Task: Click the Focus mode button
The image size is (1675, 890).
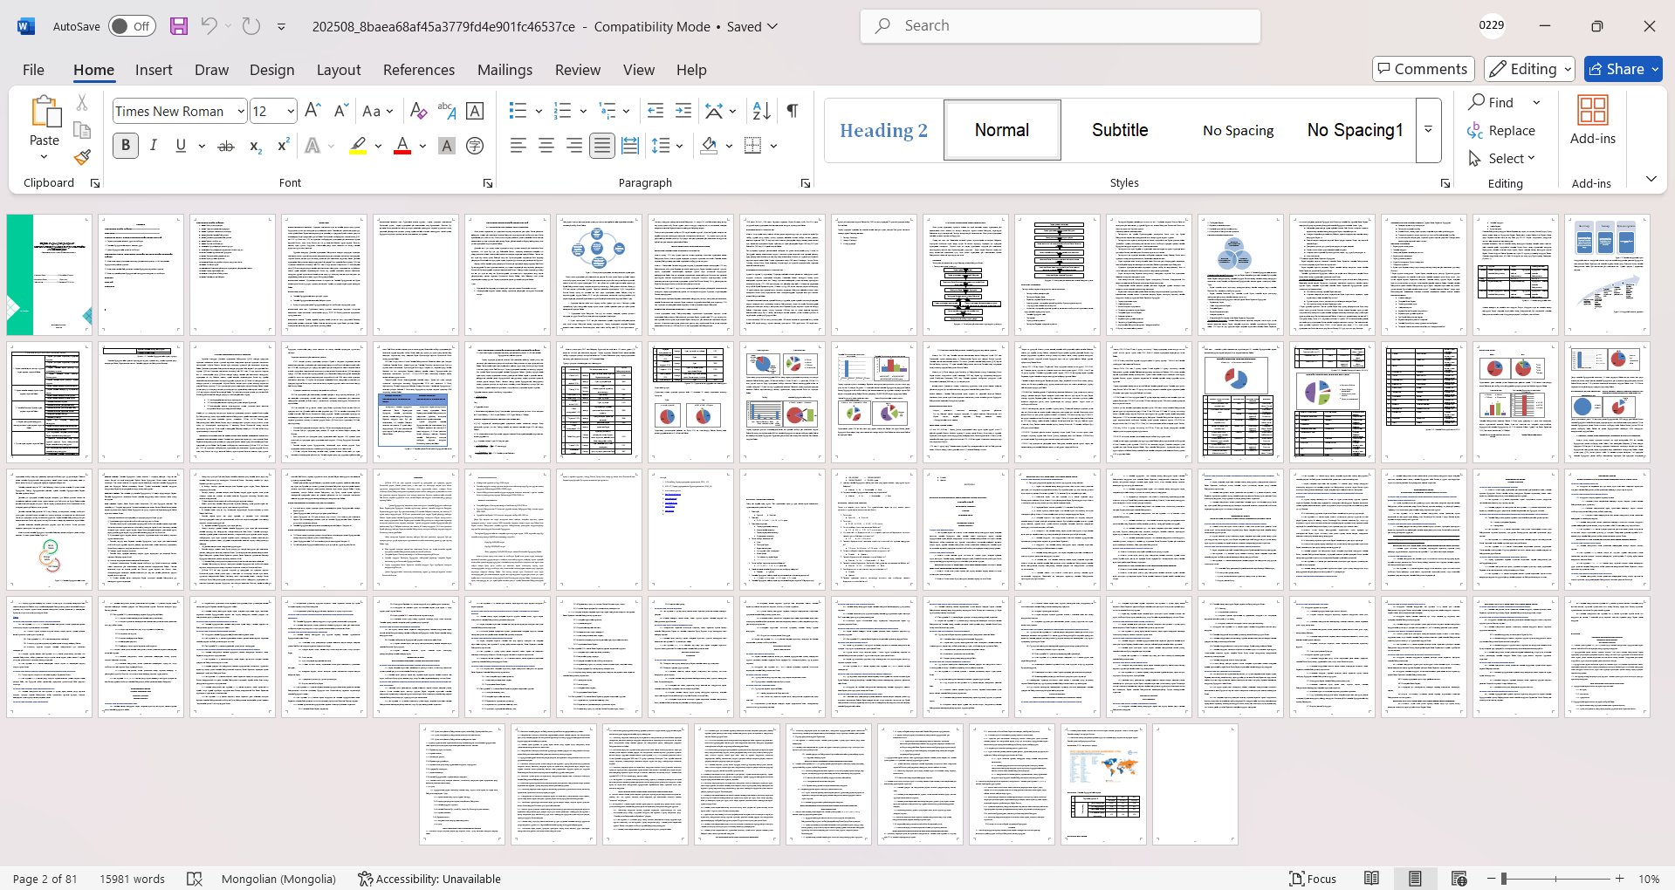Action: [1314, 879]
